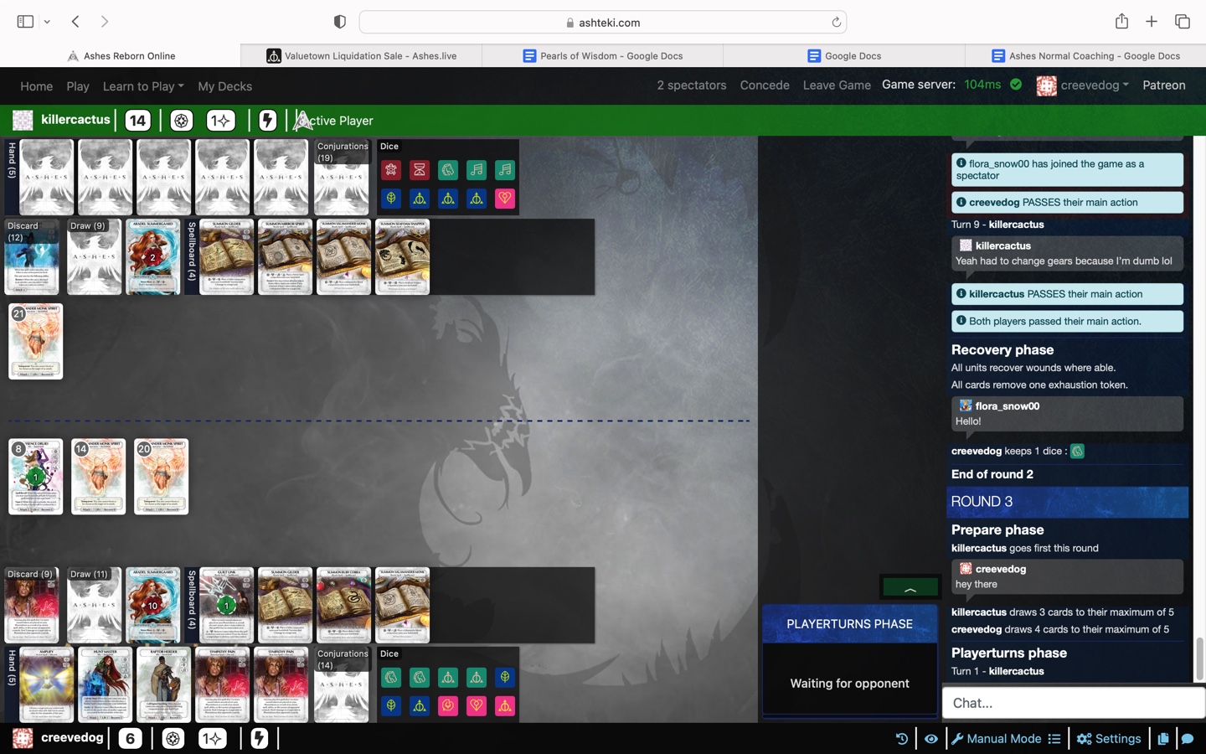Click the green connection status checkmark
1206x754 pixels.
(x=1016, y=85)
